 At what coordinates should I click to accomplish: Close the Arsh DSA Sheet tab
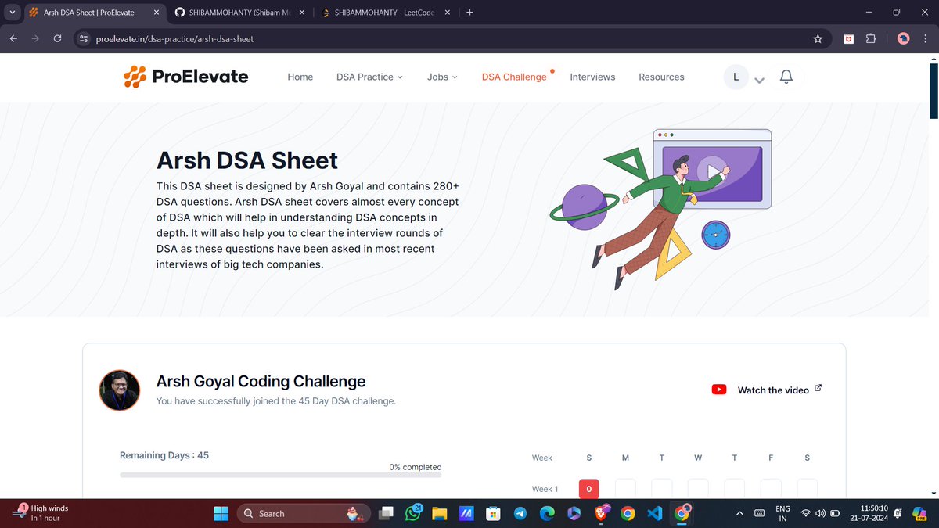pyautogui.click(x=157, y=13)
